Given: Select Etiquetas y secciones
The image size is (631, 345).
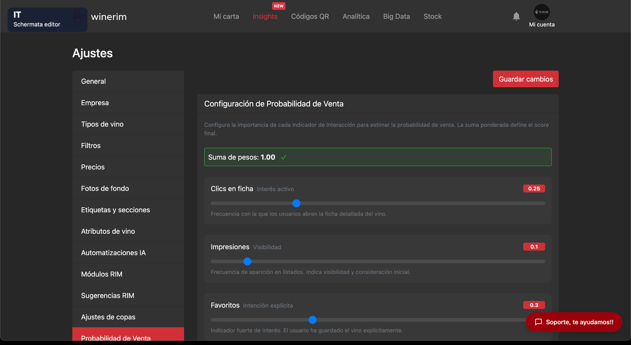Looking at the screenshot, I should [x=128, y=210].
